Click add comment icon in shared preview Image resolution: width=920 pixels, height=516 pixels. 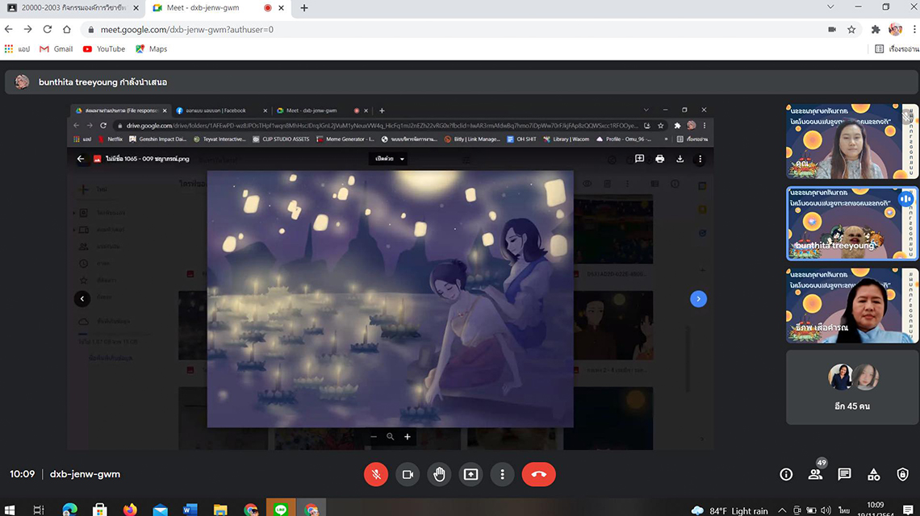[639, 159]
